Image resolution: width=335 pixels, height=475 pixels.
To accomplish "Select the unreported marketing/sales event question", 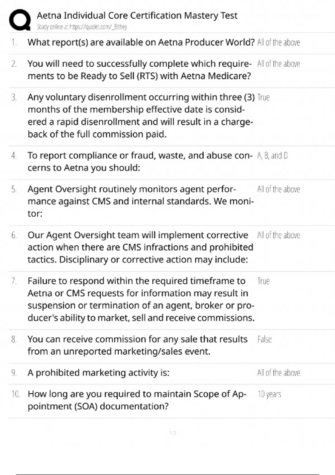I will click(137, 345).
